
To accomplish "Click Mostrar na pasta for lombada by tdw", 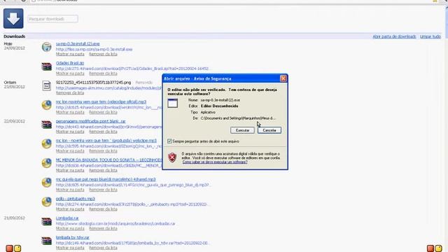I will [x=70, y=248].
